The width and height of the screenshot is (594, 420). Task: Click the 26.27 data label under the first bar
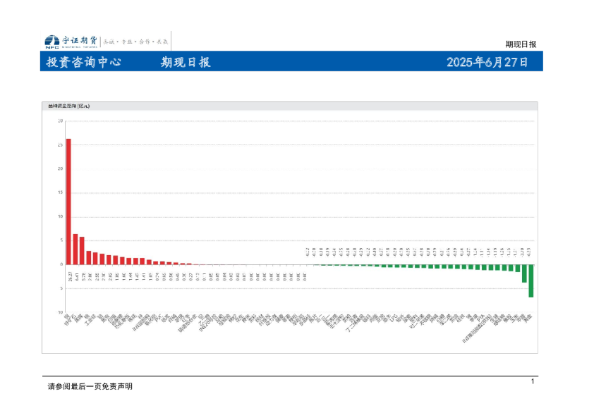(68, 276)
